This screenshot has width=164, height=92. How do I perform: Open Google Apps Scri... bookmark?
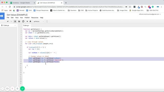coord(137,10)
